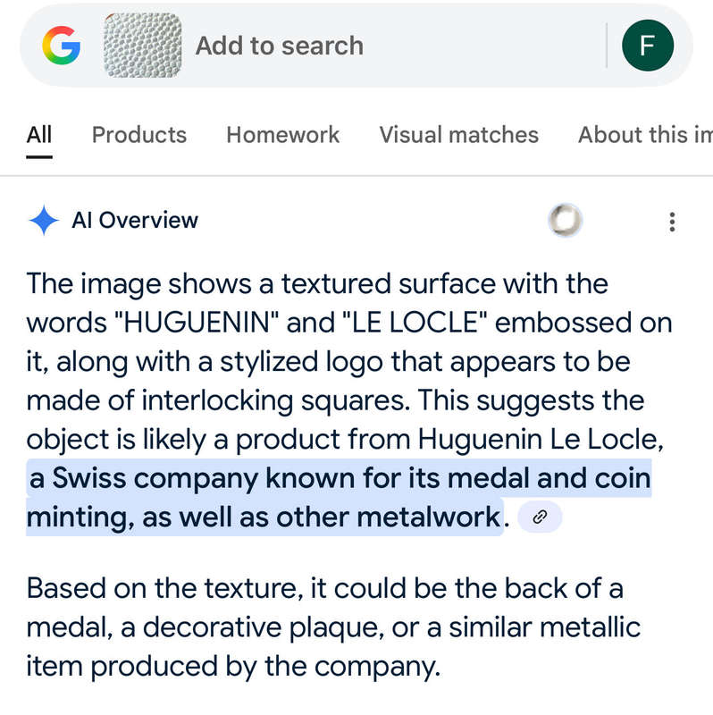The height and width of the screenshot is (715, 713).
Task: Click the 'Based on the texture' paragraph
Action: click(x=333, y=628)
